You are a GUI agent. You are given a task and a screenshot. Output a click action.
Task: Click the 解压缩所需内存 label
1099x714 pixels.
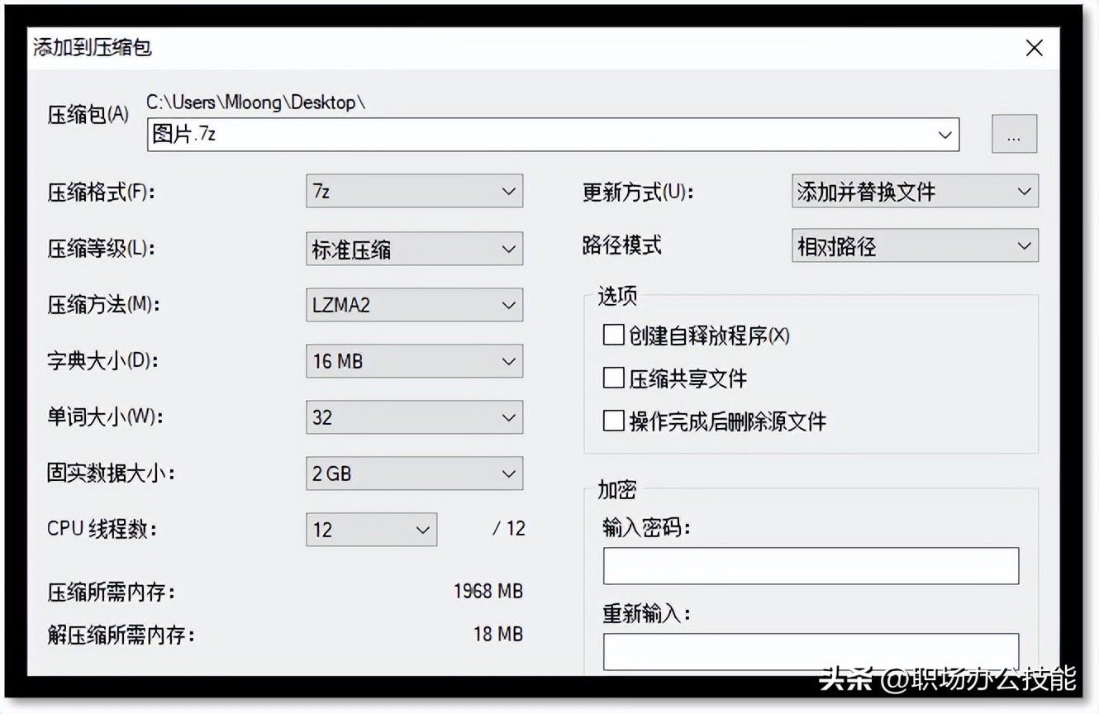coord(121,635)
